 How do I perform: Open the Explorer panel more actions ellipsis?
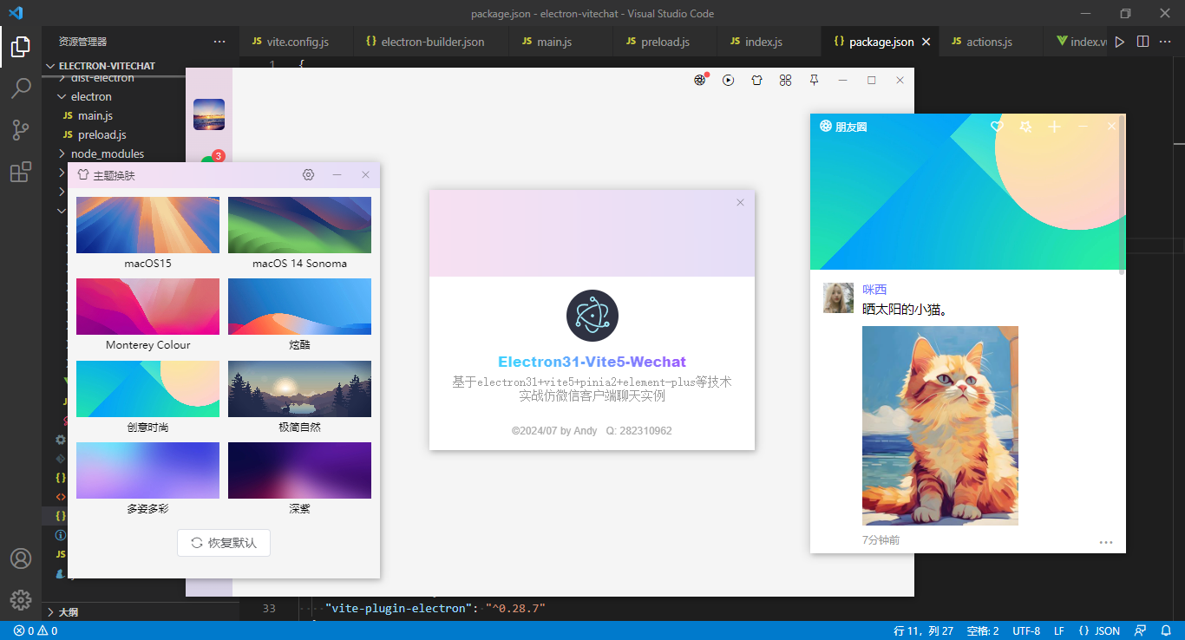tap(219, 42)
